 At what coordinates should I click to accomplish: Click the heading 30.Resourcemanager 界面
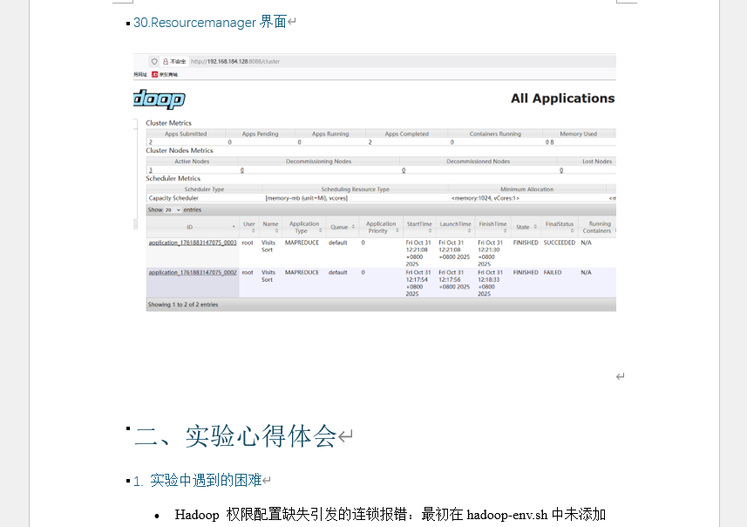(209, 22)
